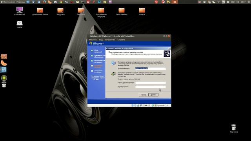Click the optical disk icon in VirtualBox status bar

click(135, 105)
